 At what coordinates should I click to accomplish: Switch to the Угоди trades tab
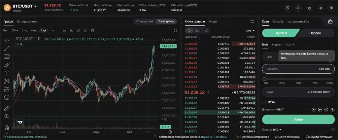point(213,21)
